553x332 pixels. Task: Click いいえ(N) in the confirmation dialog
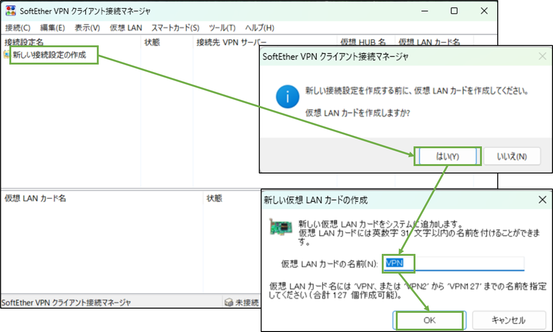pos(512,157)
